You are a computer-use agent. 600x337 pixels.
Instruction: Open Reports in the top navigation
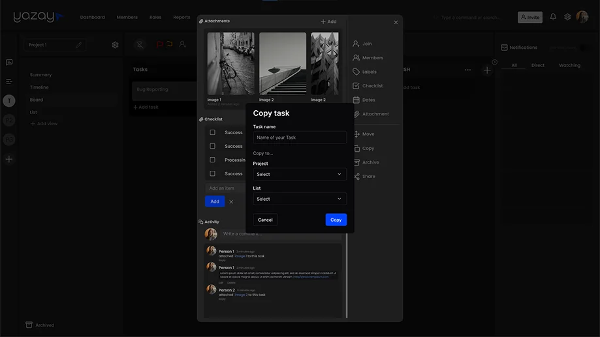[x=182, y=18]
